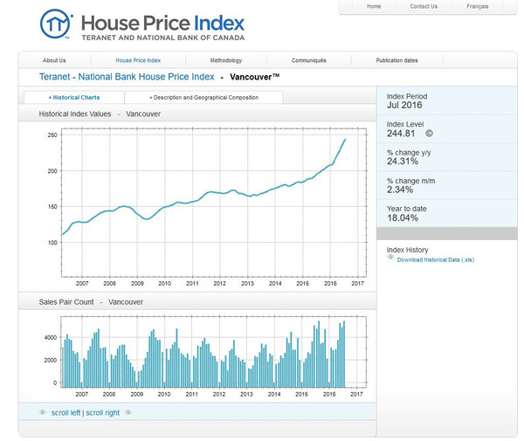This screenshot has height=441, width=524.
Task: Click the Index History heading
Action: (407, 250)
